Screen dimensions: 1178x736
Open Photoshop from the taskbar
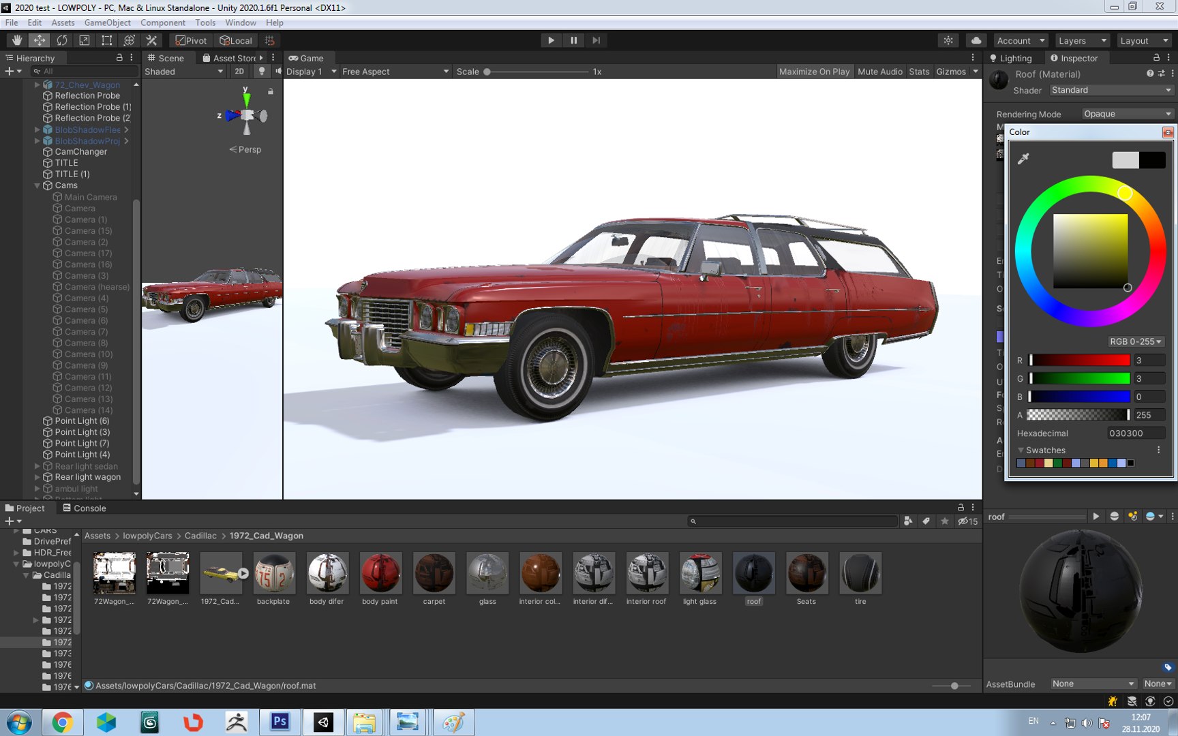[x=280, y=722]
